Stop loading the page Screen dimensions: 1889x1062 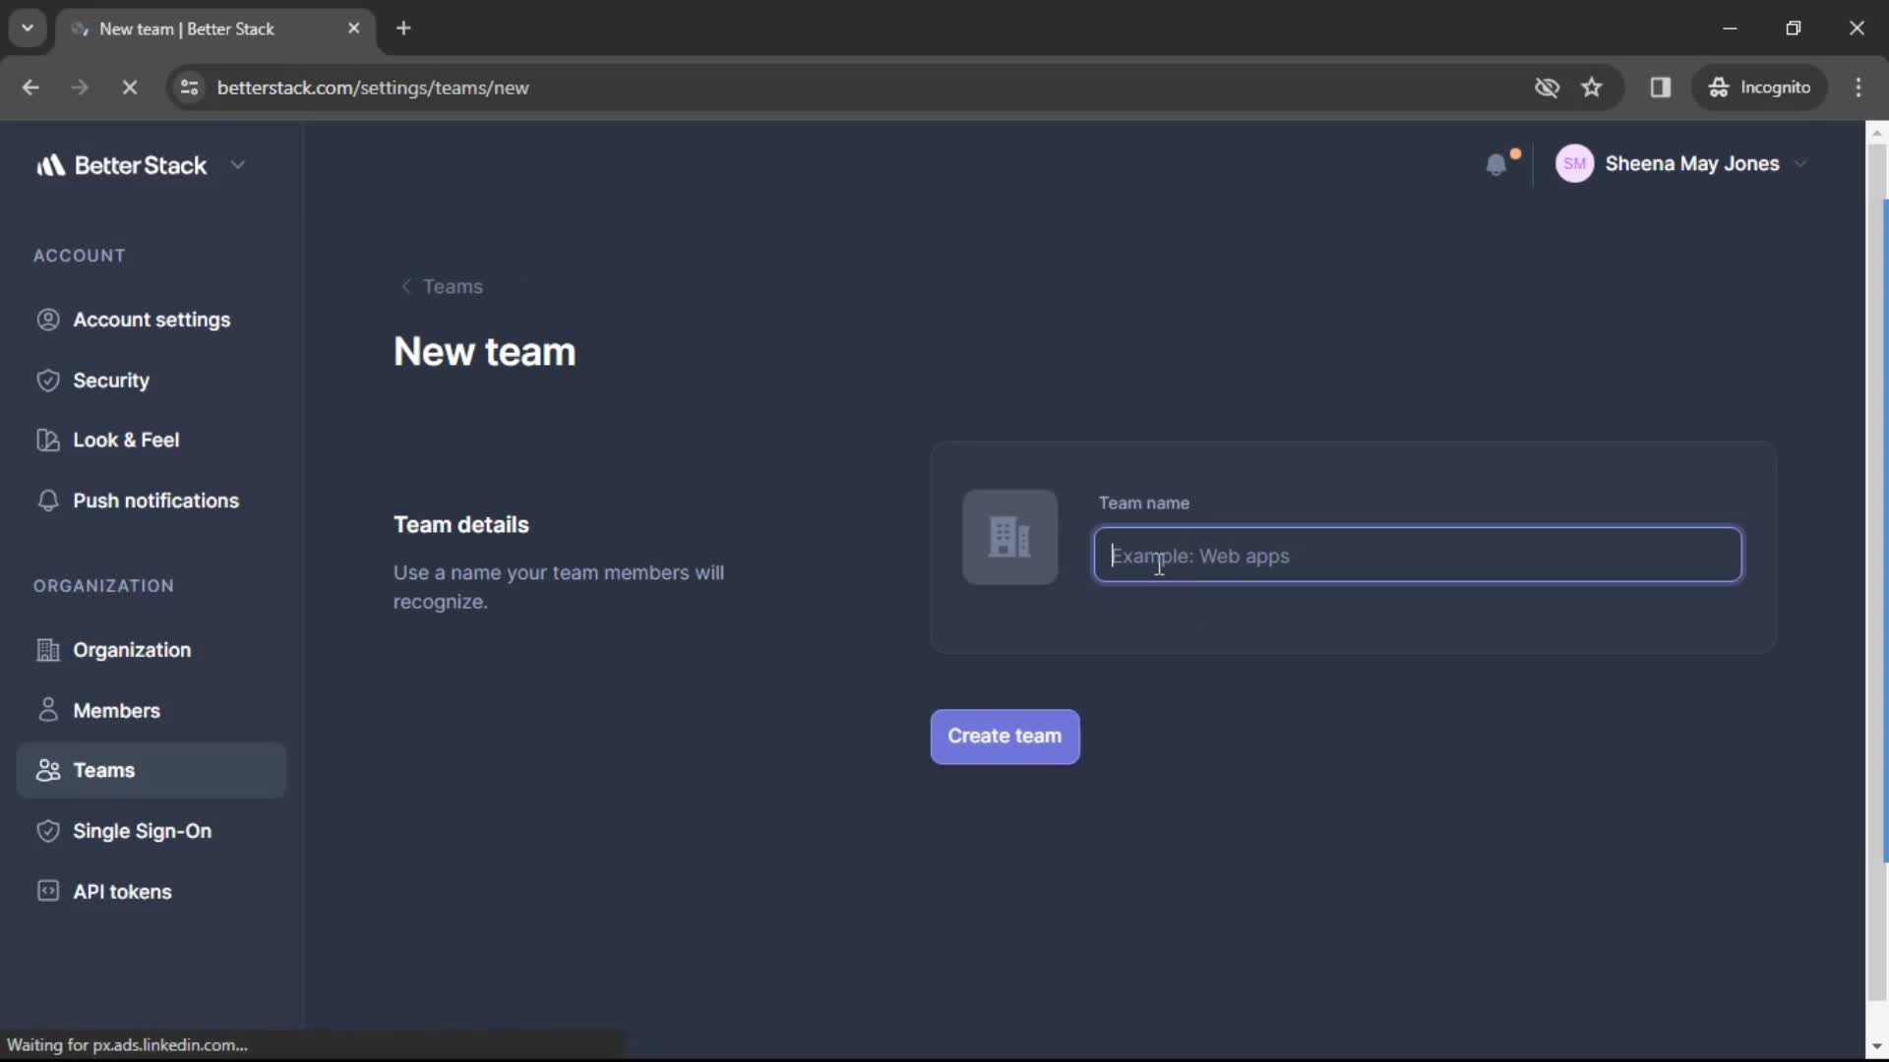129,88
